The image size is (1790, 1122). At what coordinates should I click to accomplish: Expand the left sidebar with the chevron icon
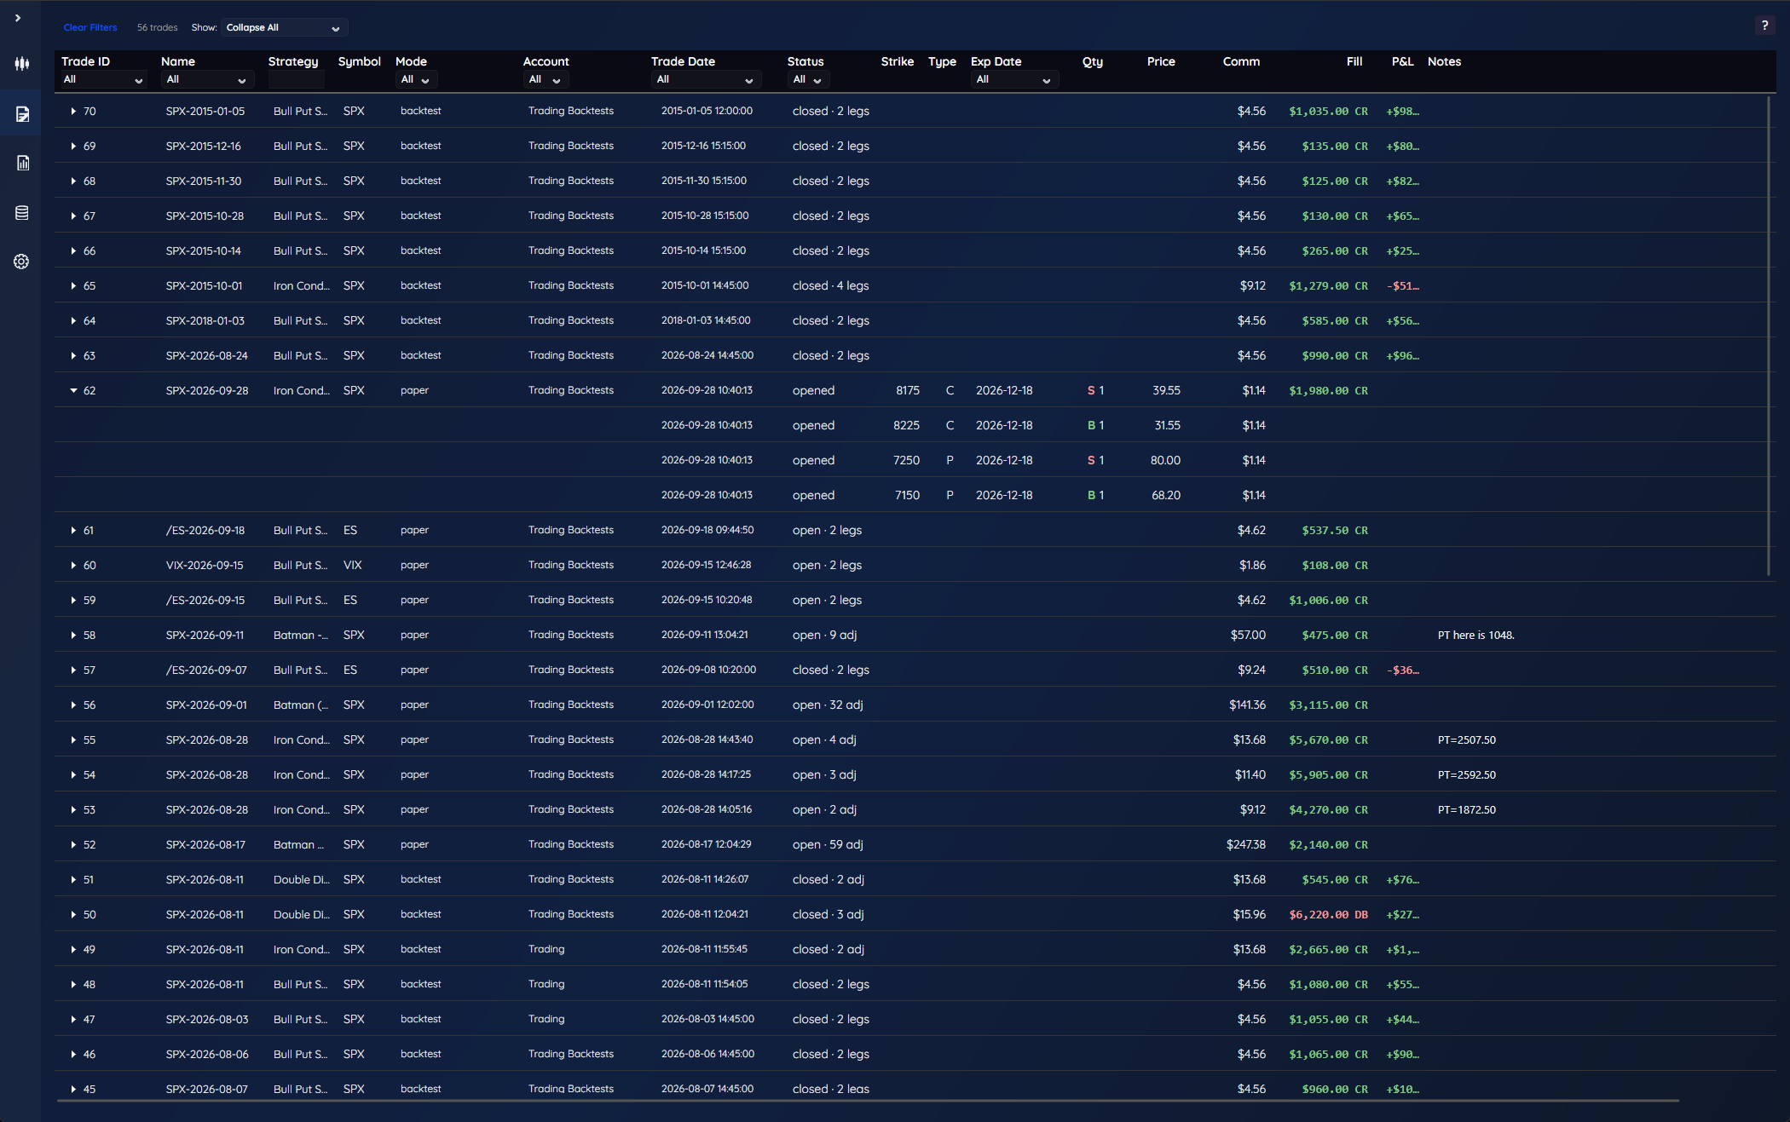pos(18,18)
